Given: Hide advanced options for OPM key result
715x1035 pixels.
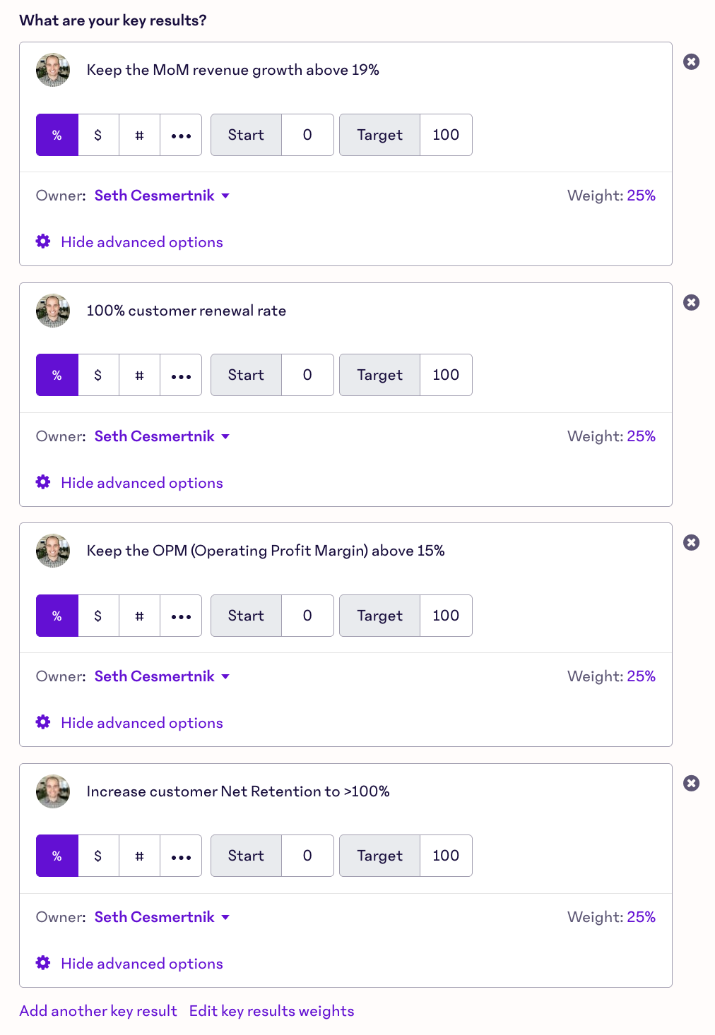Looking at the screenshot, I should 141,724.
